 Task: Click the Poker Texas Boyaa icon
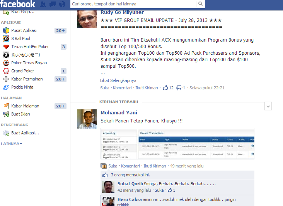tap(6, 63)
